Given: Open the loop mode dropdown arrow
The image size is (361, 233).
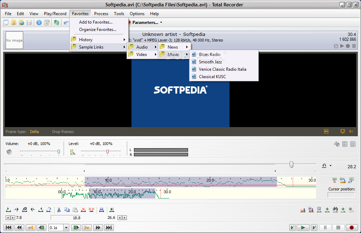Looking at the screenshot, I should [x=331, y=166].
